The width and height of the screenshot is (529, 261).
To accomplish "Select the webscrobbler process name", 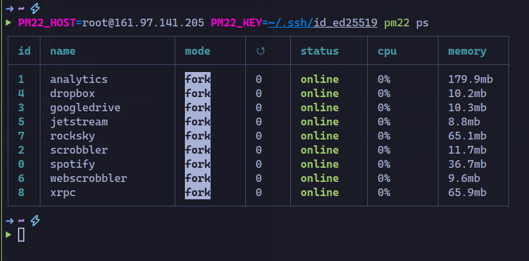I will pyautogui.click(x=89, y=179).
